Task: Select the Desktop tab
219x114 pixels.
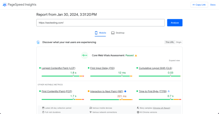Action: click(x=118, y=33)
